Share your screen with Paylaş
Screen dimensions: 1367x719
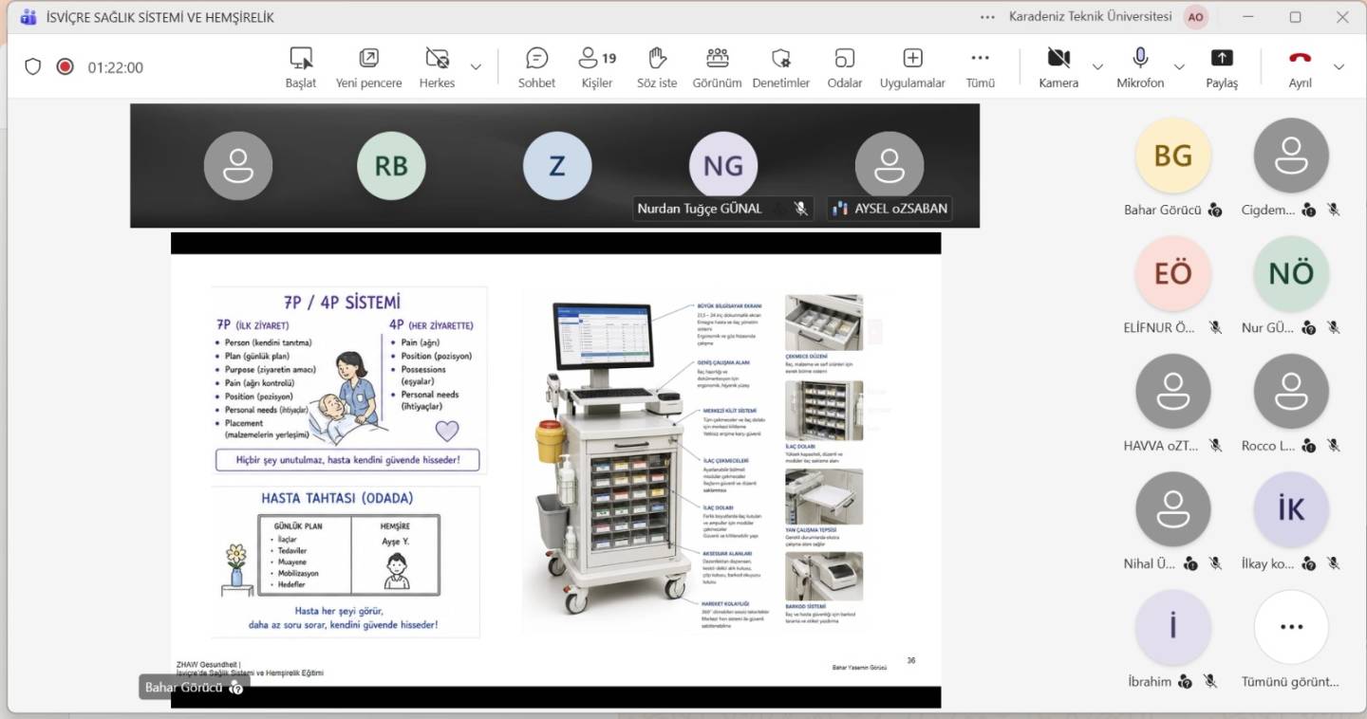click(x=1222, y=66)
